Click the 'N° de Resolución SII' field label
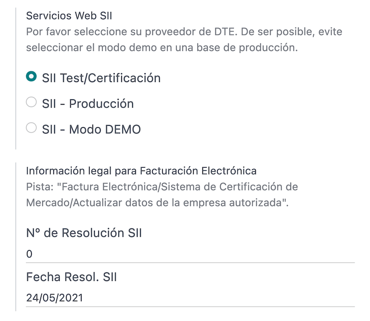The height and width of the screenshot is (321, 370). point(84,233)
